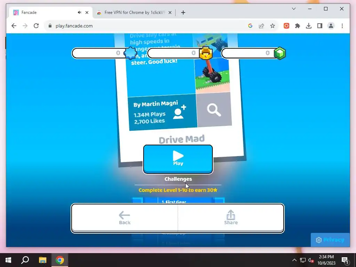Open a new browser tab
The width and height of the screenshot is (356, 267).
[x=183, y=13]
